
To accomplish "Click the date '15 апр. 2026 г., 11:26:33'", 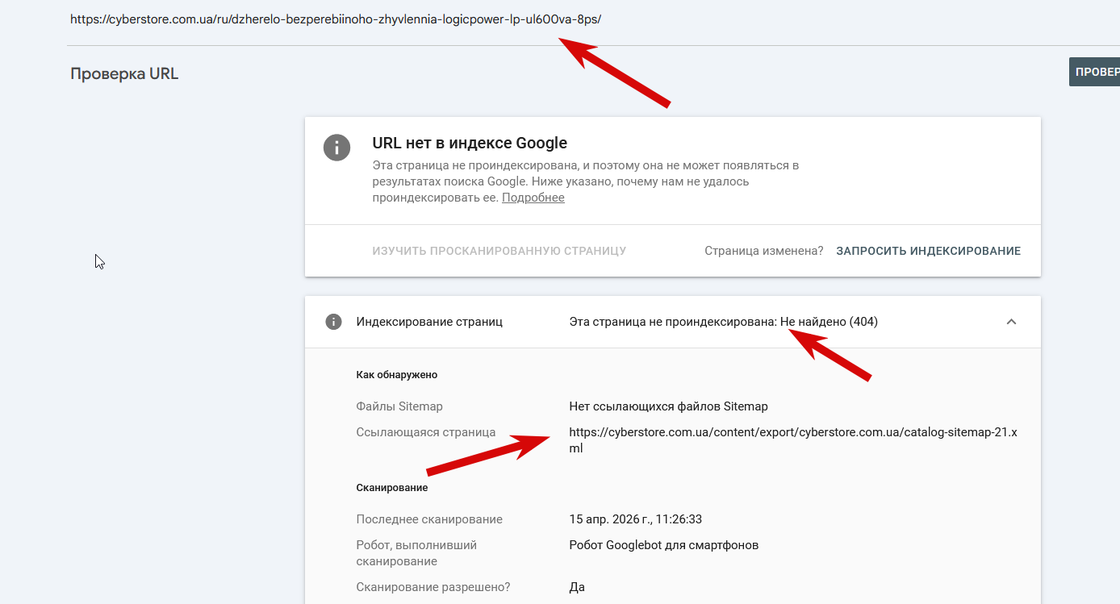I will (635, 519).
